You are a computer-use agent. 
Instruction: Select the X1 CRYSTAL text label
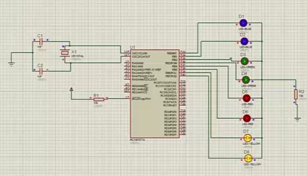coord(77,56)
